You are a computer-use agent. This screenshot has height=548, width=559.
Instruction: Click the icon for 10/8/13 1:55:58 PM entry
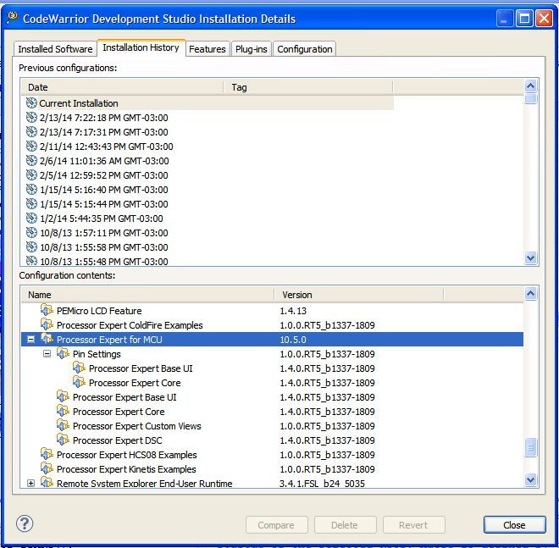(x=31, y=246)
